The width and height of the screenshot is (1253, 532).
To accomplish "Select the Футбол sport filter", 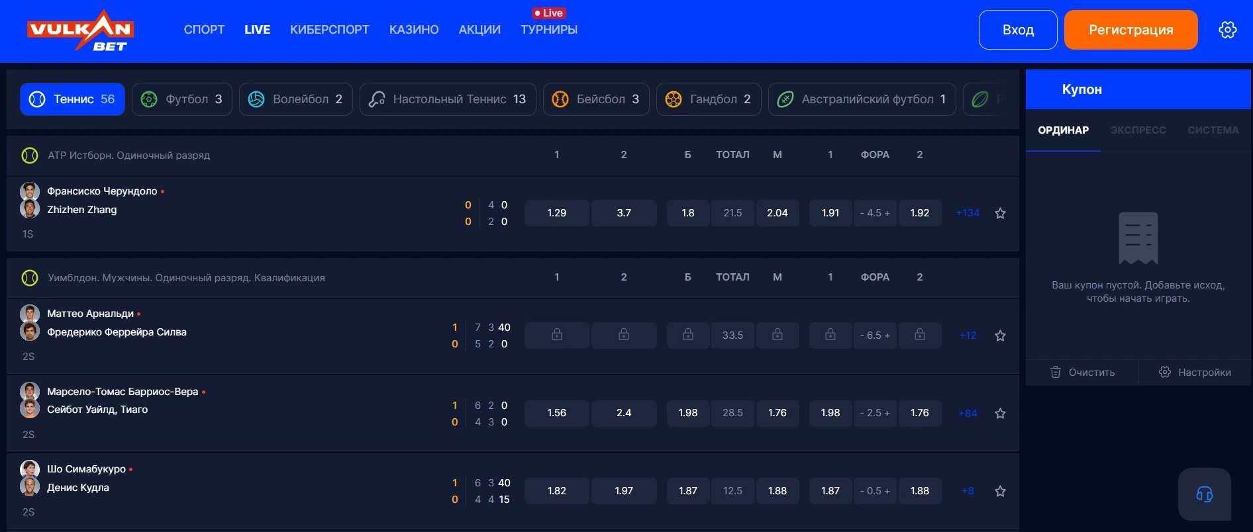I will pos(182,99).
